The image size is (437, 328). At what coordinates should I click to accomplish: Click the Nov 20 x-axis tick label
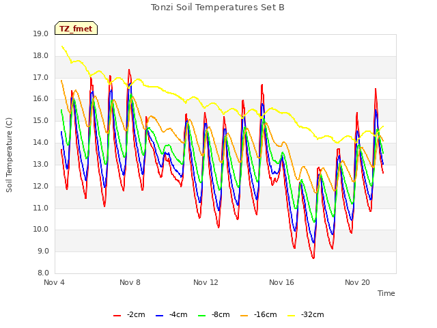coord(357,282)
